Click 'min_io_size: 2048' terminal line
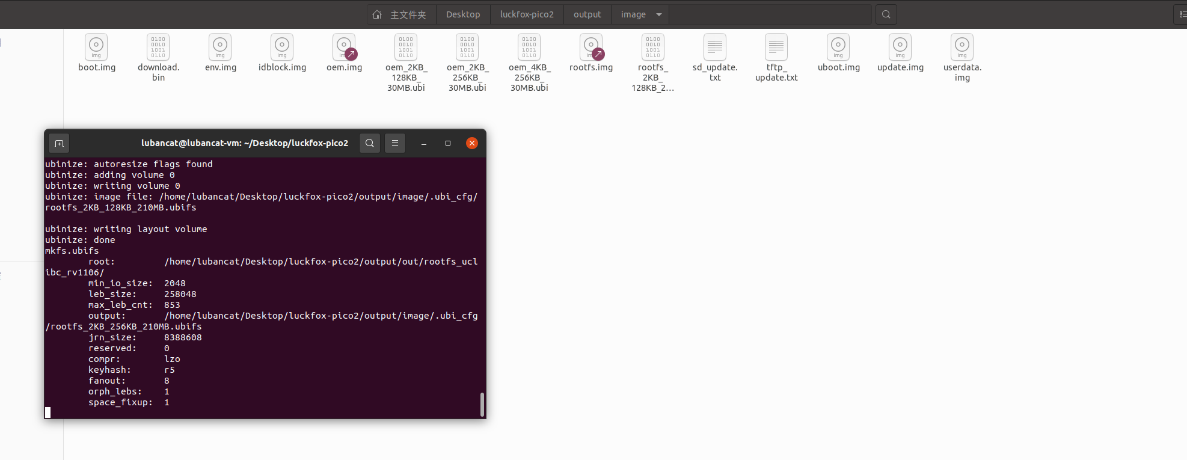The height and width of the screenshot is (460, 1187). point(137,283)
